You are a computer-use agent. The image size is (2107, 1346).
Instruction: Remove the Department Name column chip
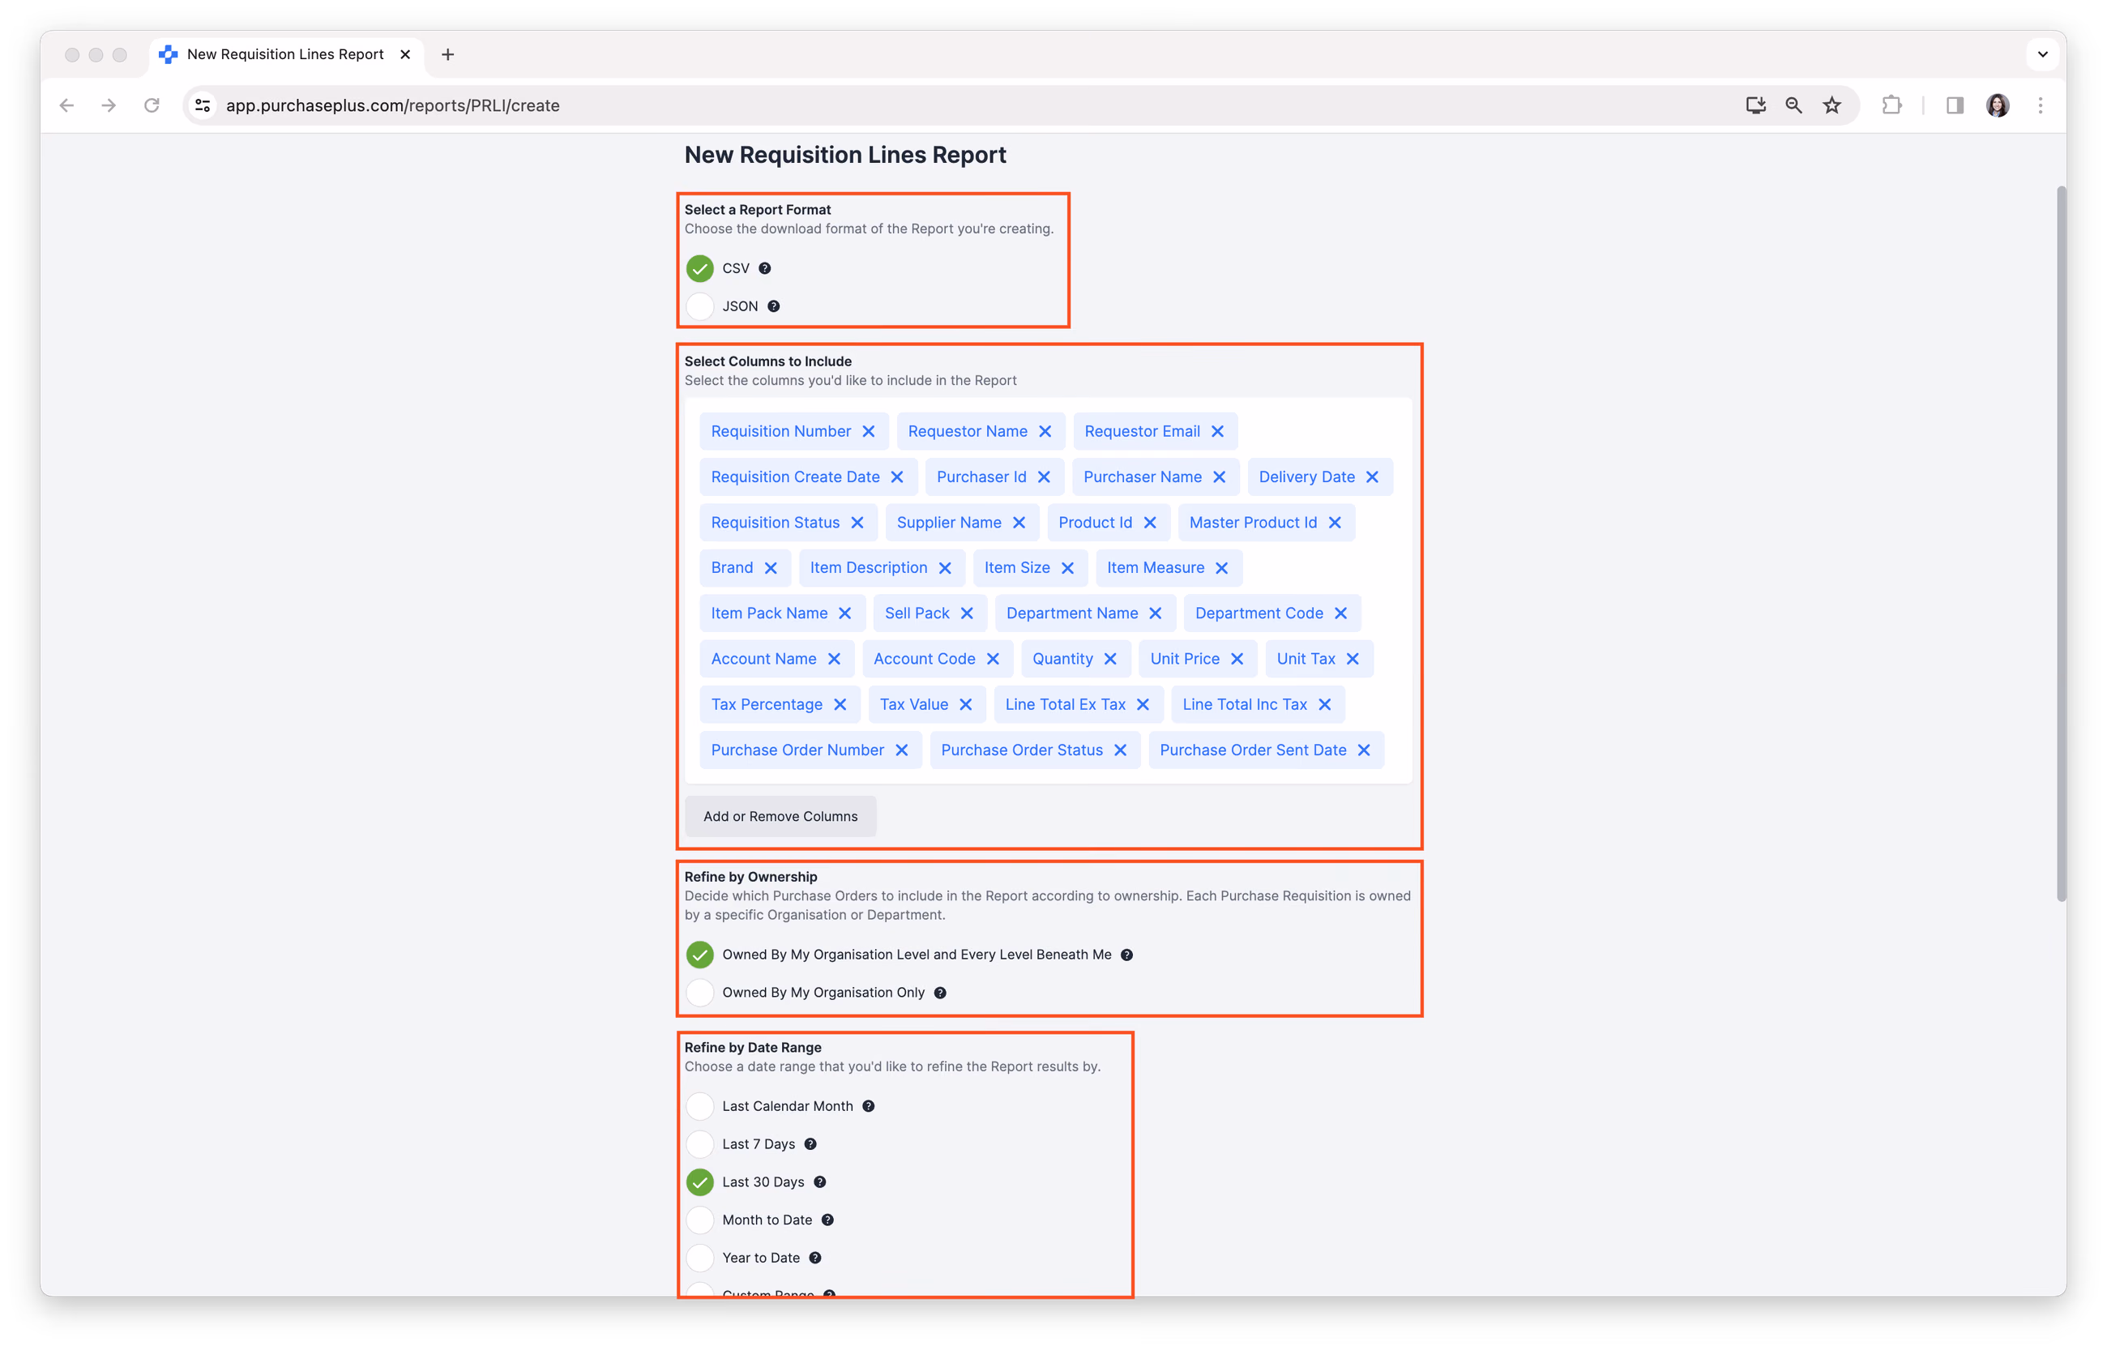[x=1155, y=613]
